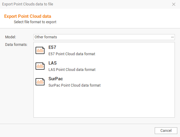Click the LAS point cloud file icon
The height and width of the screenshot is (137, 180).
pyautogui.click(x=40, y=66)
